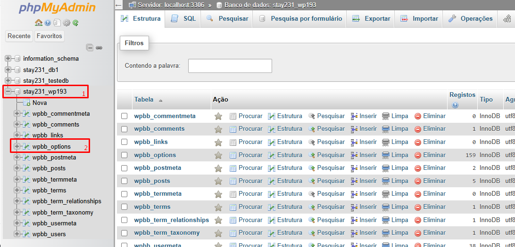
Task: Reload navigation panel with green arrow
Action: (x=75, y=23)
